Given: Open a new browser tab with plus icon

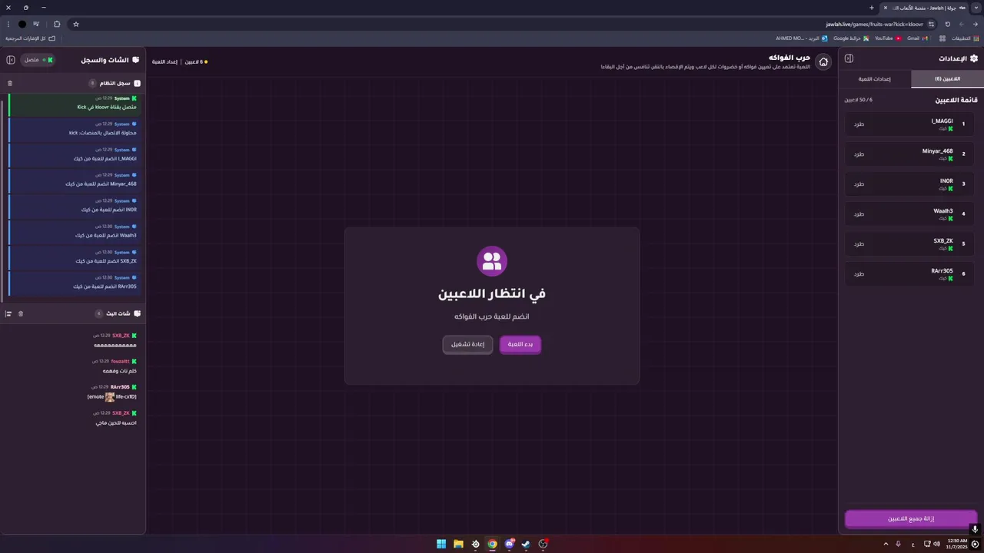Looking at the screenshot, I should (x=872, y=8).
